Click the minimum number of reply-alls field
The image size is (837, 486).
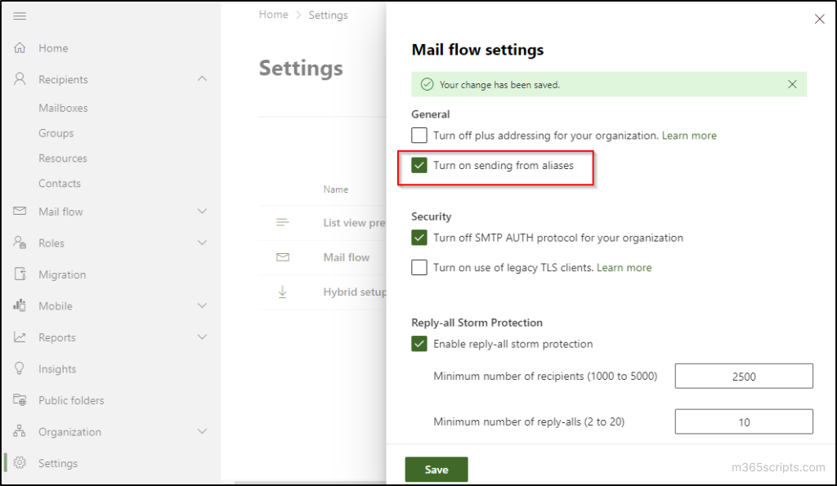pos(744,422)
